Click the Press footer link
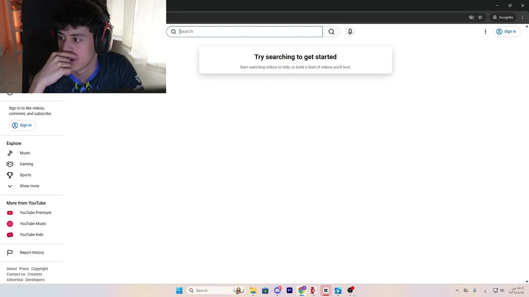This screenshot has width=529, height=297. point(24,269)
